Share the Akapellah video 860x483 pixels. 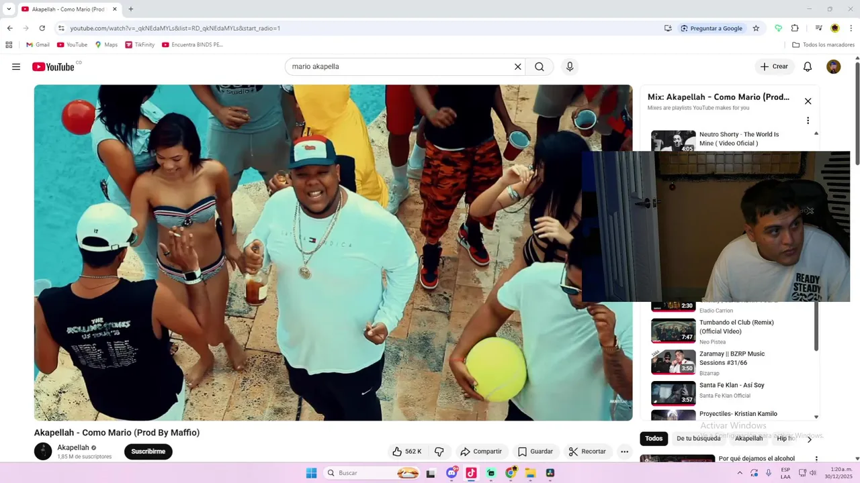pyautogui.click(x=481, y=451)
